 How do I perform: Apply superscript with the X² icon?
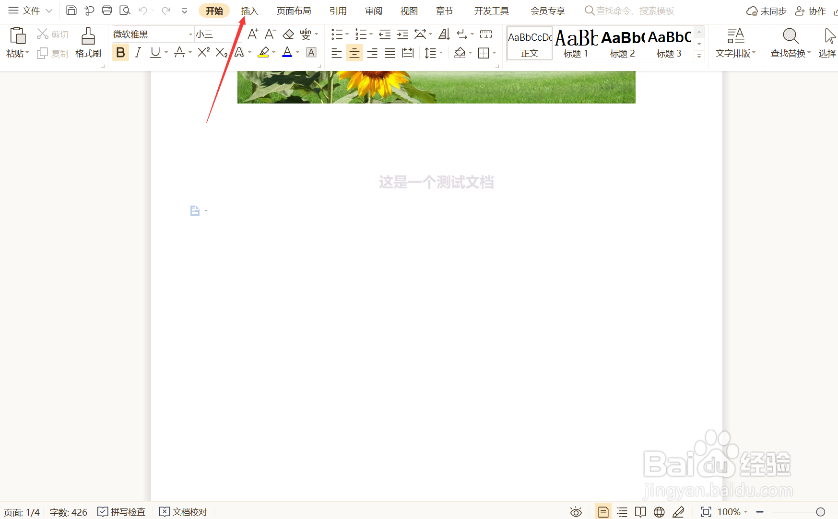[x=203, y=53]
